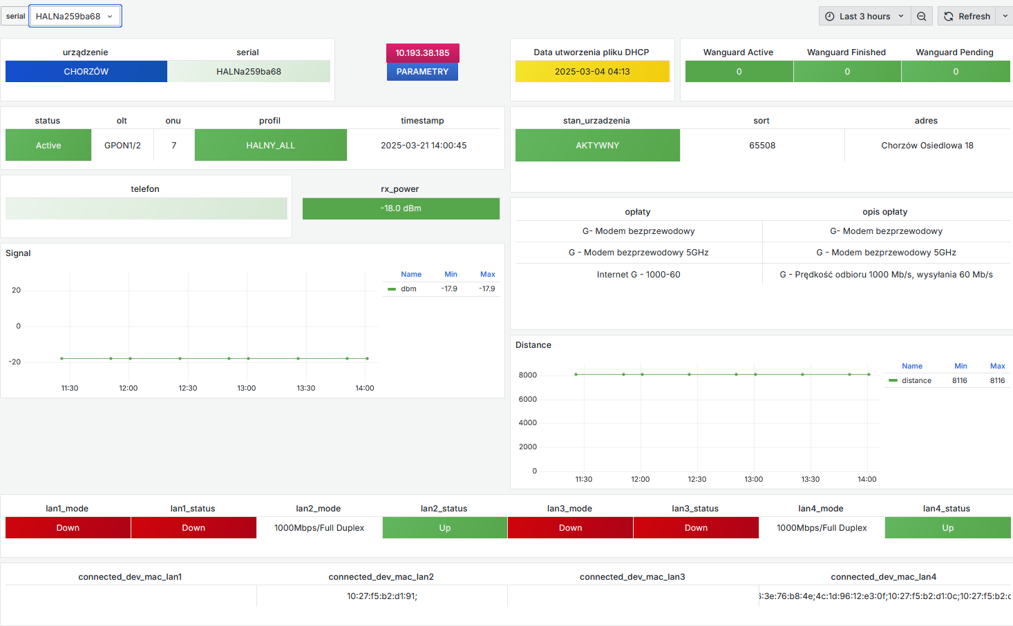The height and width of the screenshot is (626, 1013).
Task: Click the 10.193.38.185 IP address link
Action: [x=422, y=53]
